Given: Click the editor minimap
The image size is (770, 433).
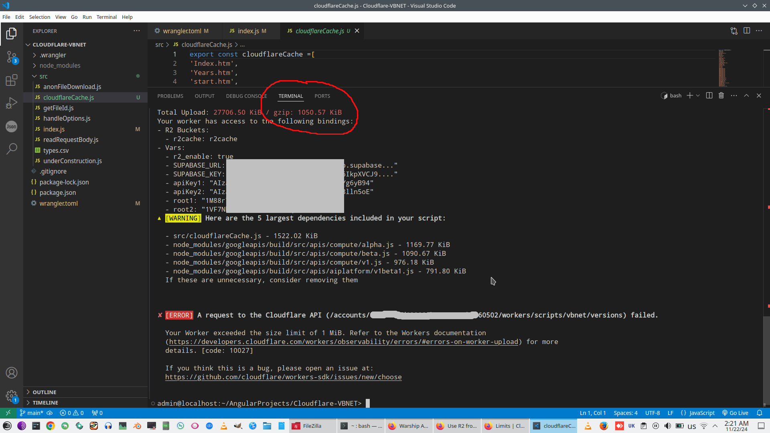Looking at the screenshot, I should tap(724, 68).
